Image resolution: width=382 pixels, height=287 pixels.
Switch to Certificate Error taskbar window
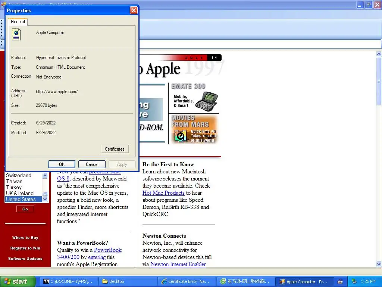(x=187, y=281)
